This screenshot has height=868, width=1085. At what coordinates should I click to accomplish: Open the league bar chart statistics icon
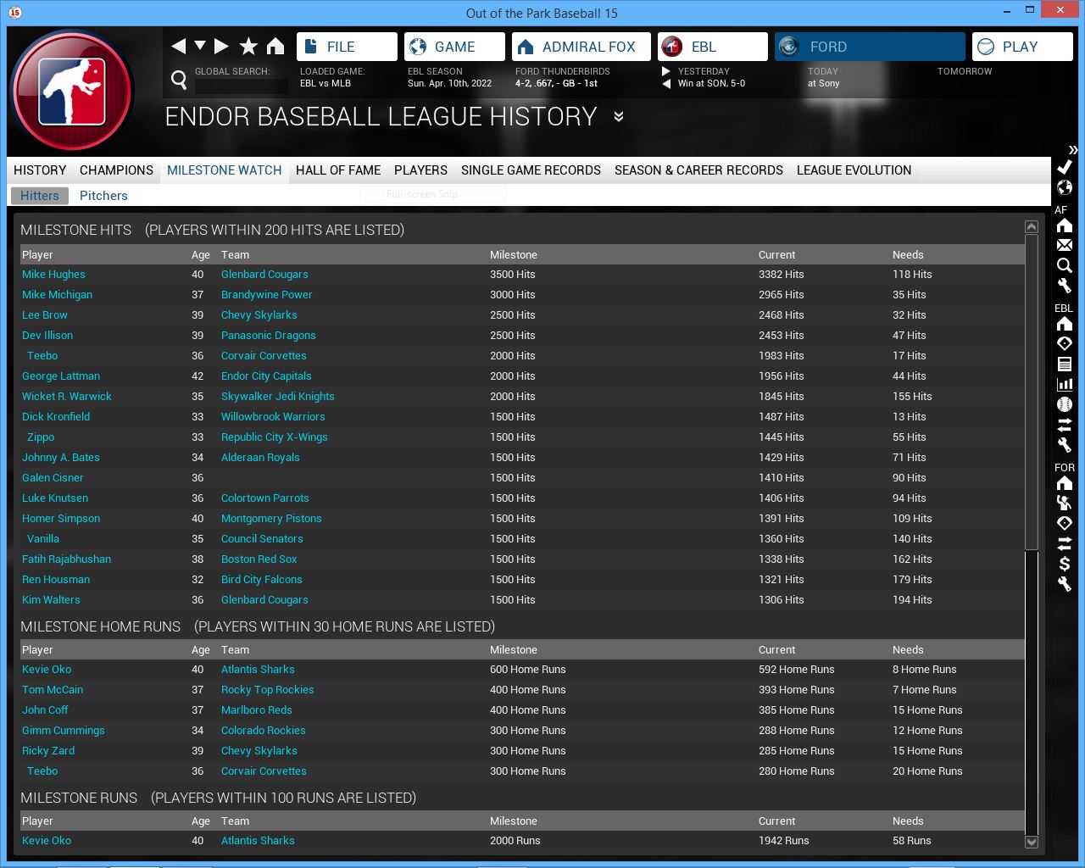(x=1065, y=384)
